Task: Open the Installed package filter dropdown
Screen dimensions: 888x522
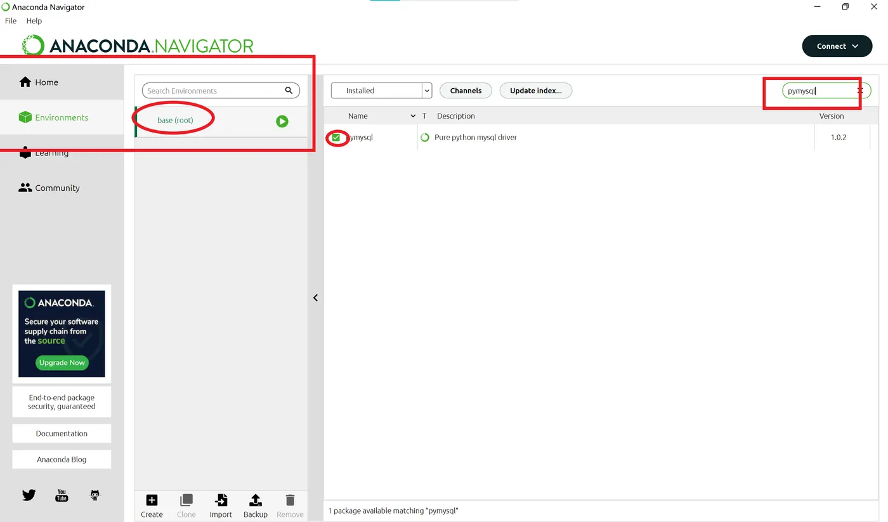Action: 381,91
